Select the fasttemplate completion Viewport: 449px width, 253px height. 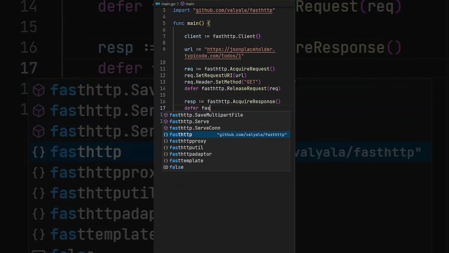point(226,161)
